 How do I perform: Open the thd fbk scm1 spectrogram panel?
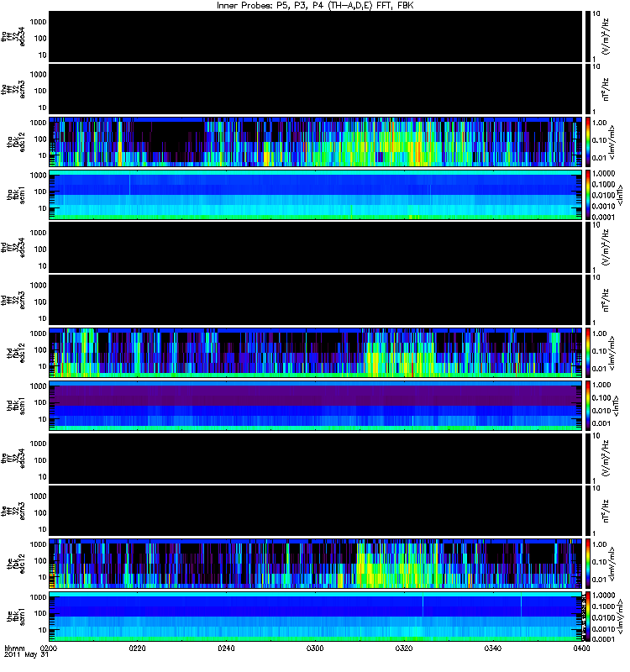tap(316, 407)
